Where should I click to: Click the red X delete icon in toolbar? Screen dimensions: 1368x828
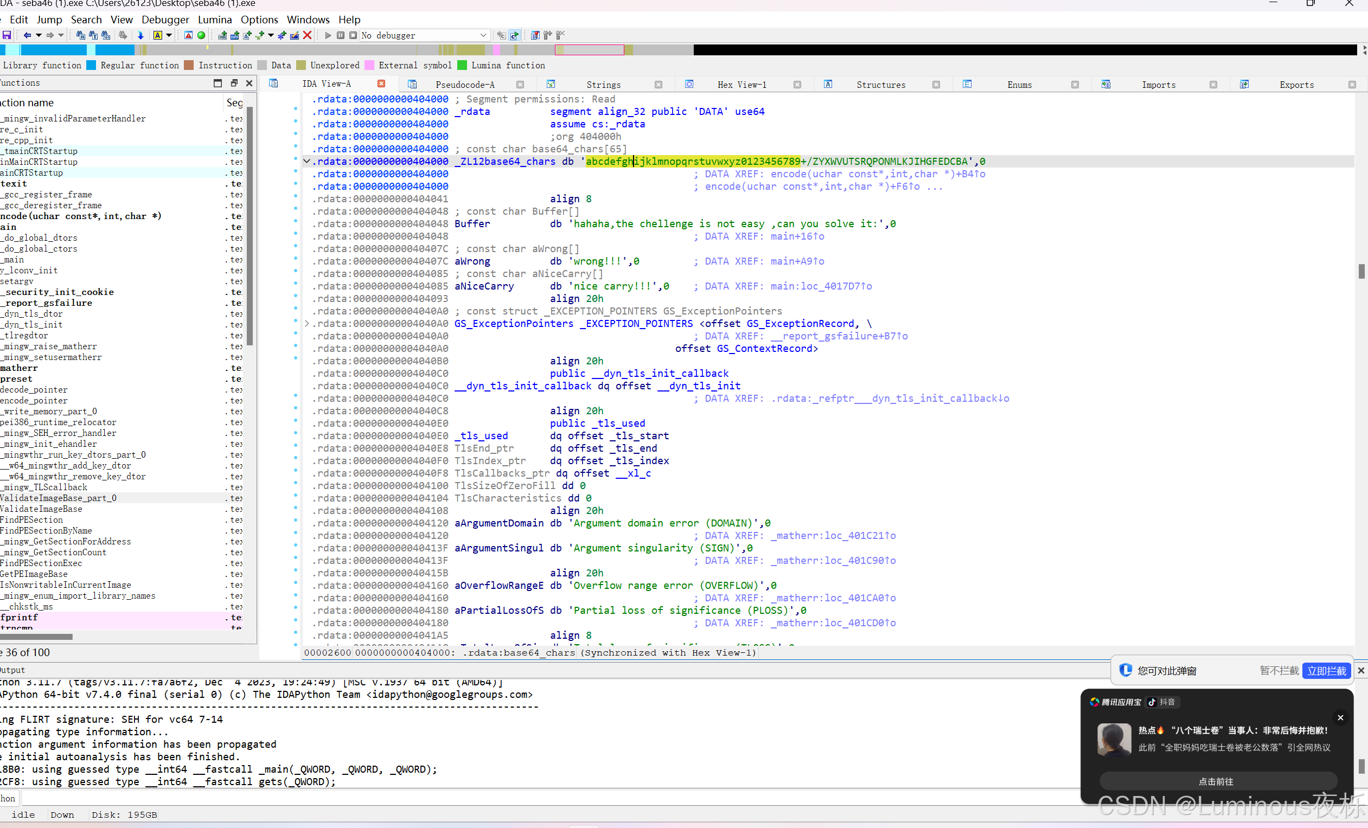point(308,35)
